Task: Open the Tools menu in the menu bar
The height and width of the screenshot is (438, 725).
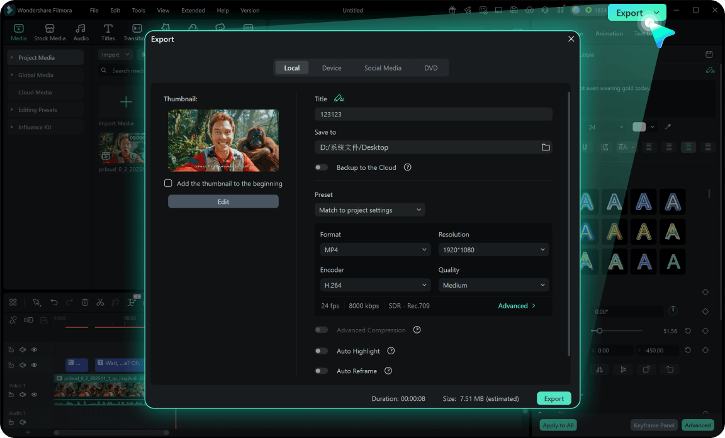Action: point(138,10)
